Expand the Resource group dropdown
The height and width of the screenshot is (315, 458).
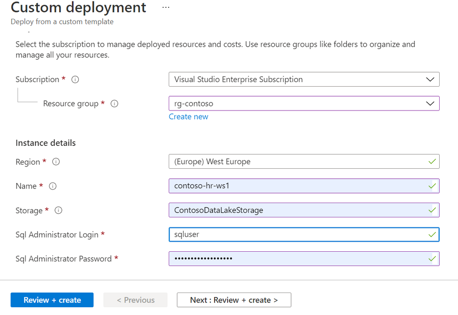click(x=303, y=104)
